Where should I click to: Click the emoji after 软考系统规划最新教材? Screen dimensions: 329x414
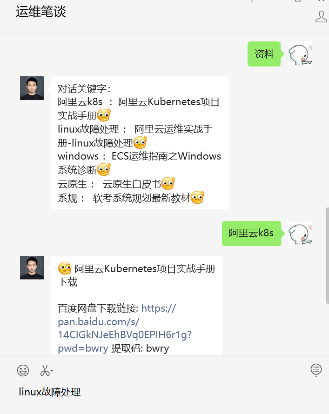pos(197,198)
